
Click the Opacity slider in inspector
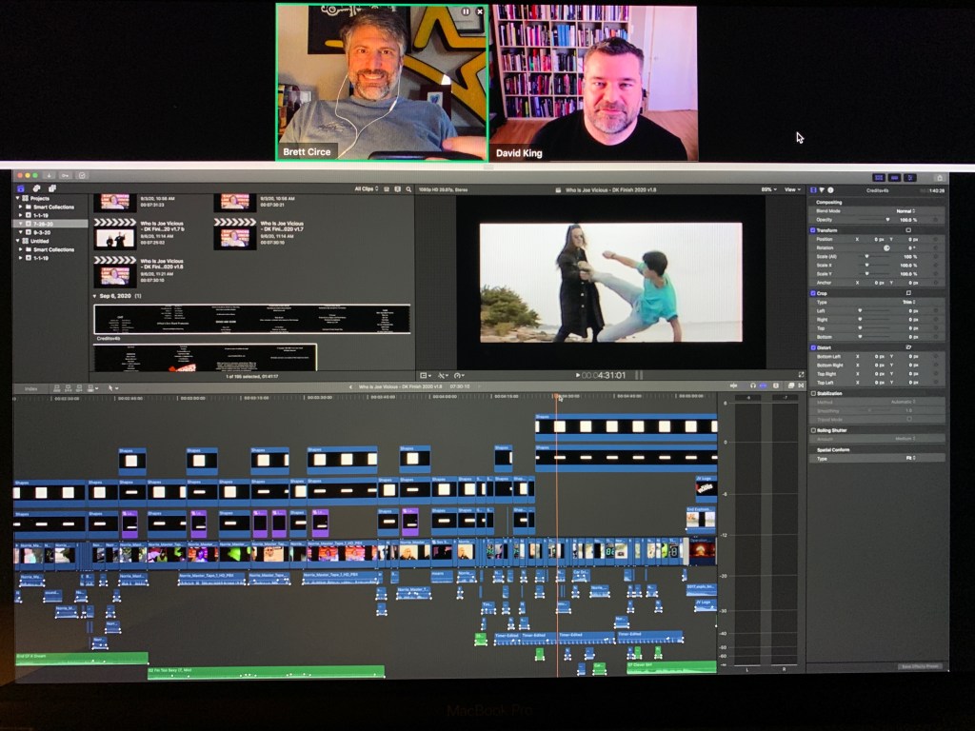[x=876, y=219]
